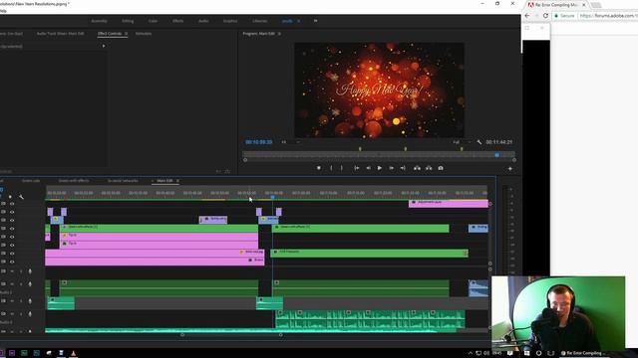Viewport: 638px width, 358px height.
Task: Open program monitor settings wrench
Action: point(478,142)
